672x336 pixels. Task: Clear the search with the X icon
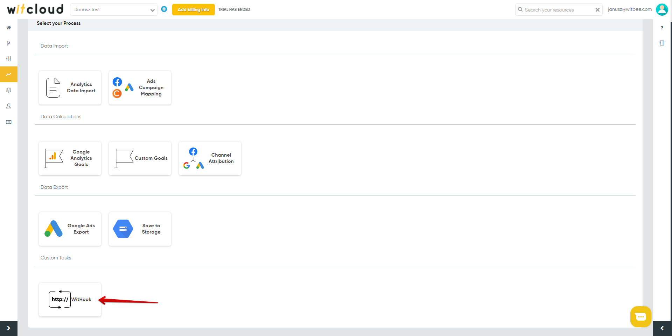[597, 10]
